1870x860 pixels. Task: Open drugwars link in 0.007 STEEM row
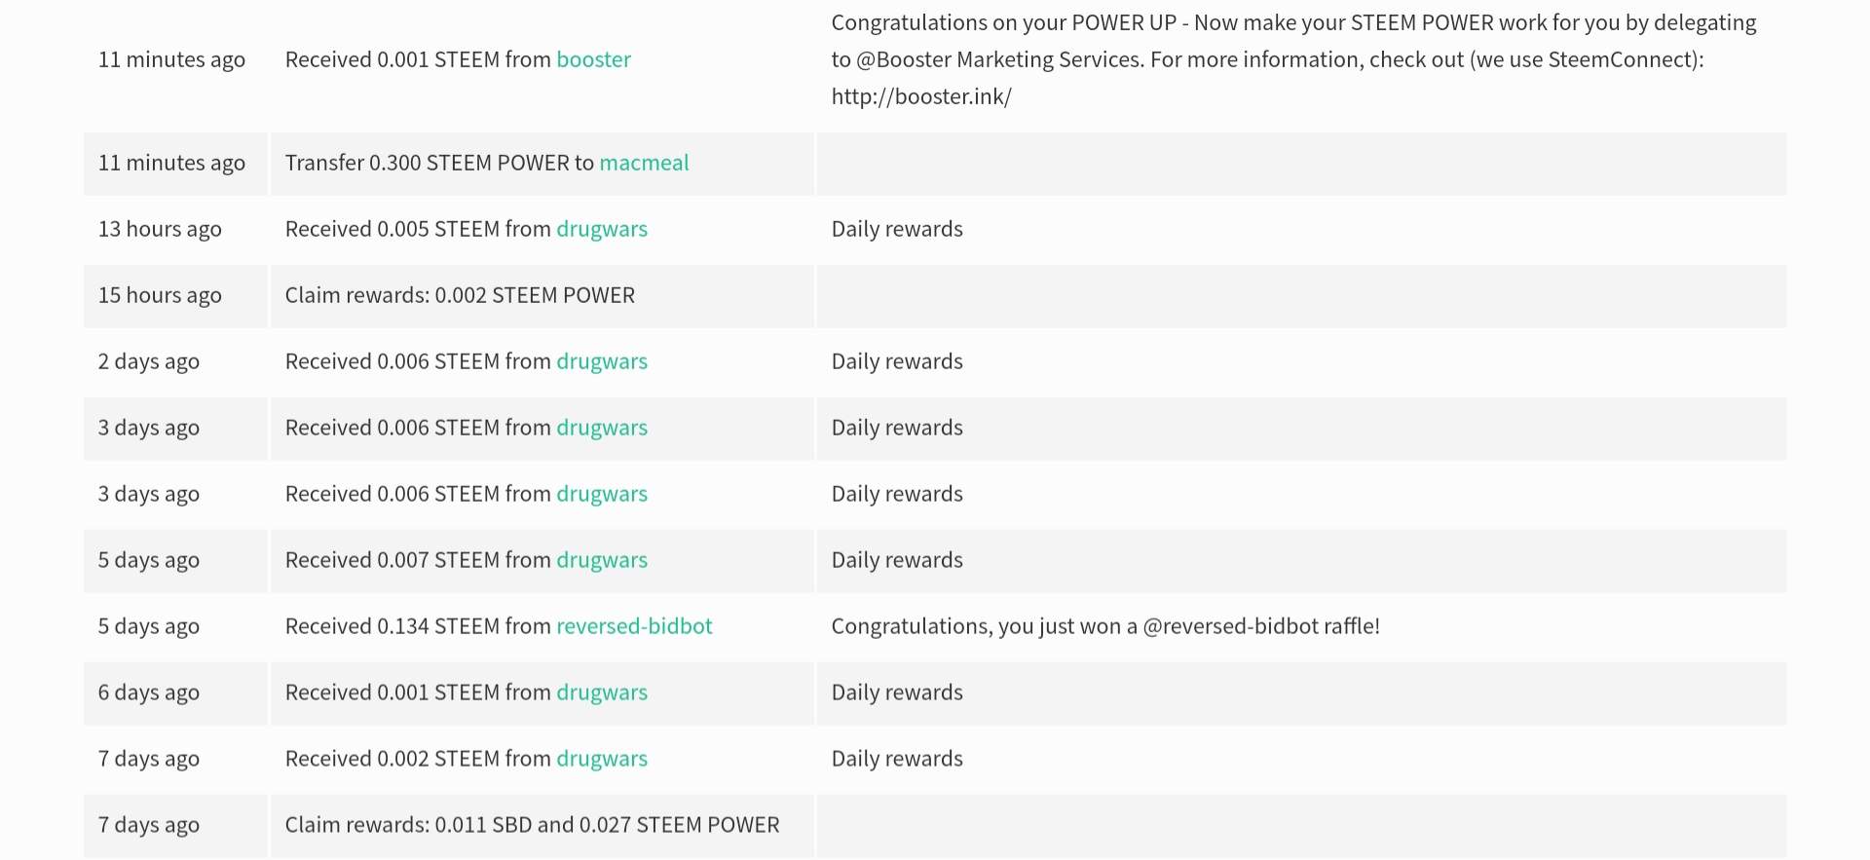coord(601,560)
